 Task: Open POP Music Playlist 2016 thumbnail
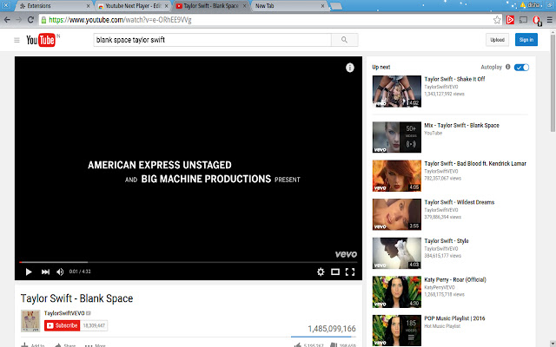coord(396,331)
